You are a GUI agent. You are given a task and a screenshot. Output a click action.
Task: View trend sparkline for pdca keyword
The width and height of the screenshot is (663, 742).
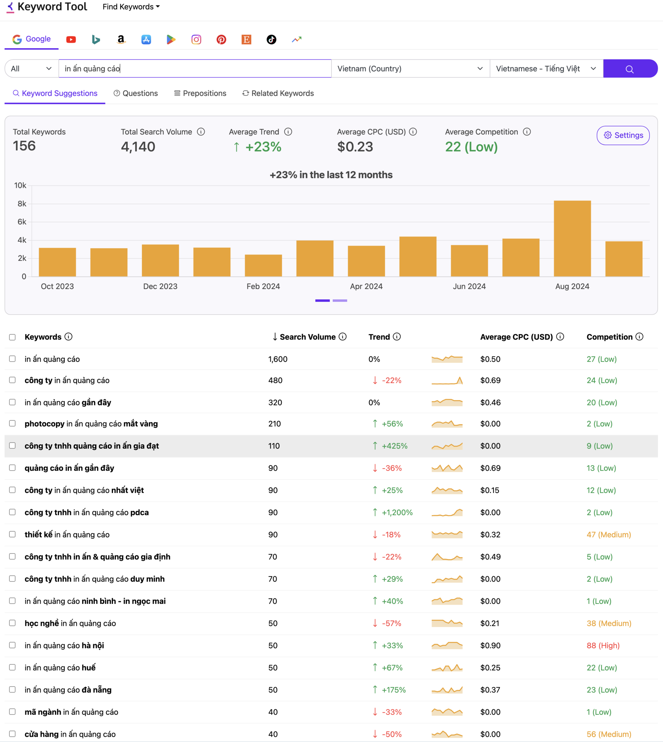tap(447, 512)
